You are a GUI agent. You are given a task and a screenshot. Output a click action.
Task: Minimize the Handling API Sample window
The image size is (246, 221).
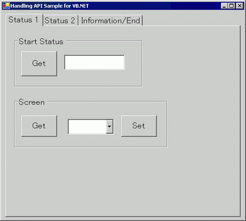(224, 6)
